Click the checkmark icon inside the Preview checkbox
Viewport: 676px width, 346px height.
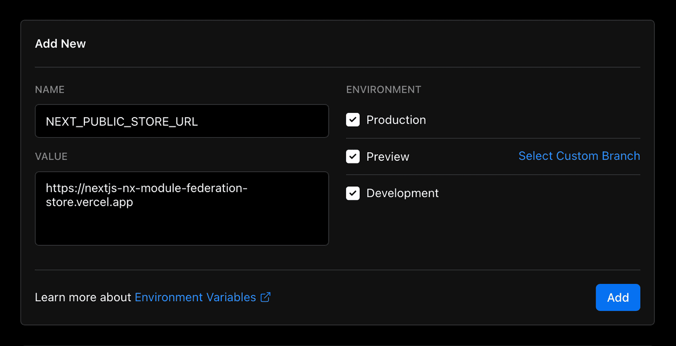click(353, 157)
